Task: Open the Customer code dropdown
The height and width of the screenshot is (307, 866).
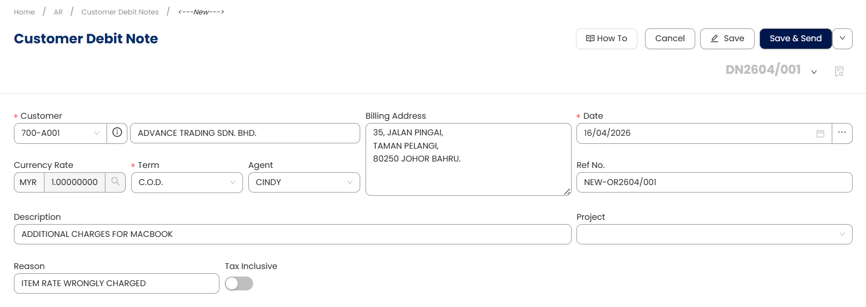Action: tap(60, 133)
